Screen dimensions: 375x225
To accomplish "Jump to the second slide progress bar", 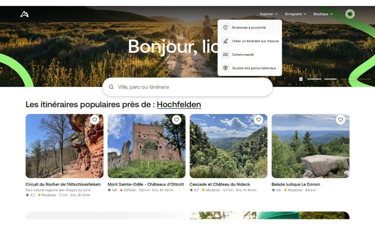I will coord(330,79).
